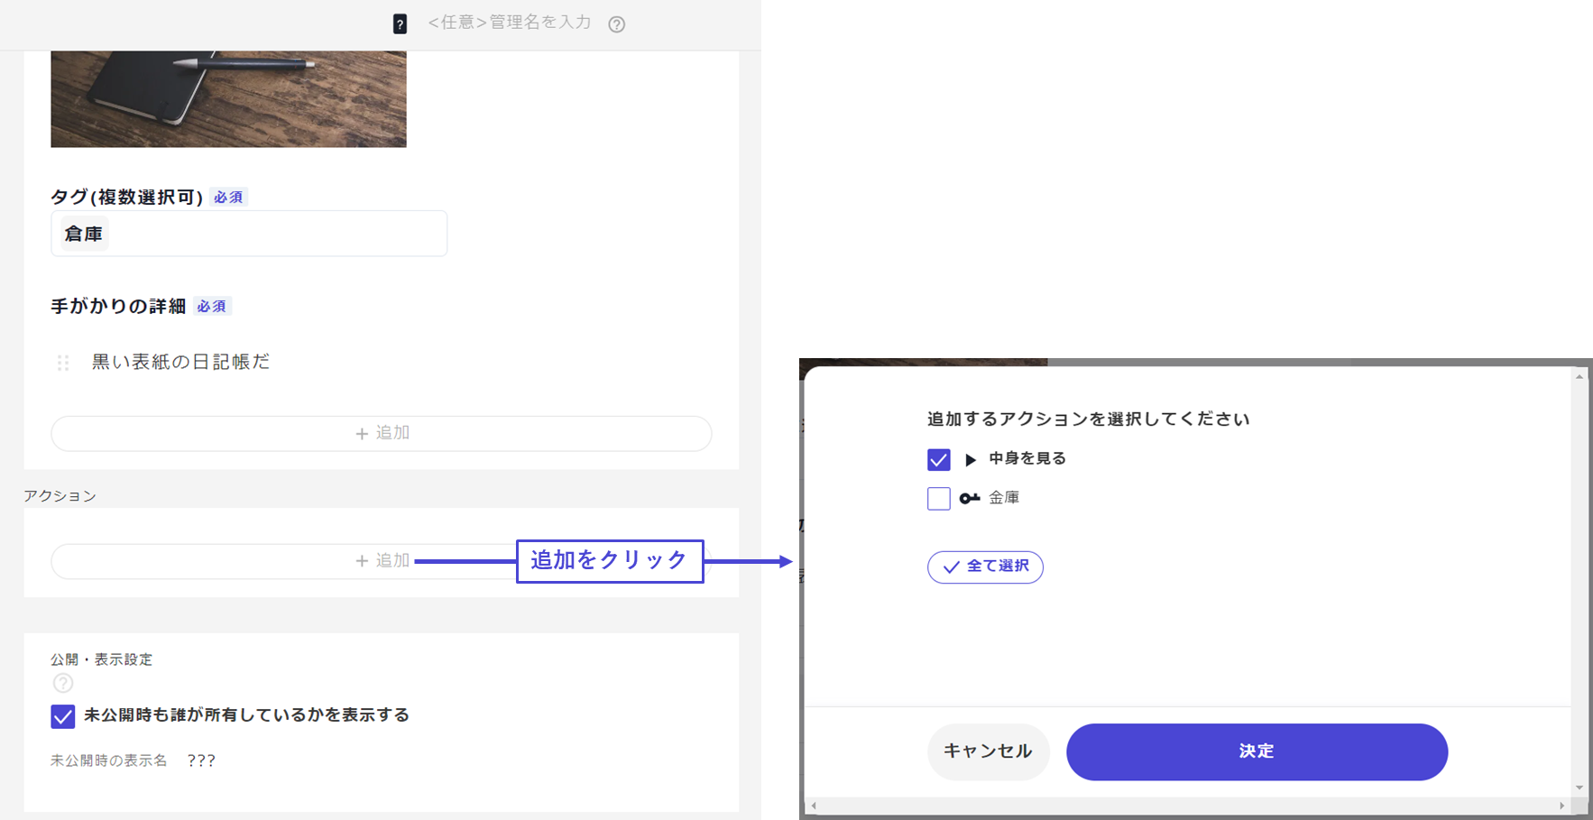The width and height of the screenshot is (1593, 820).
Task: Click the dialog's scroll left arrow
Action: pyautogui.click(x=814, y=806)
